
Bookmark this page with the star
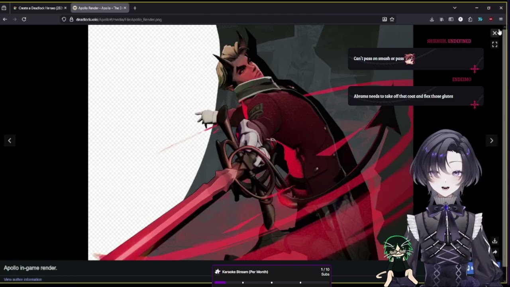pyautogui.click(x=392, y=19)
